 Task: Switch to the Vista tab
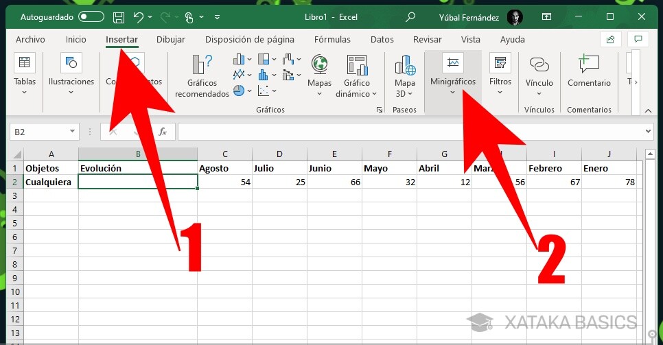pos(471,39)
